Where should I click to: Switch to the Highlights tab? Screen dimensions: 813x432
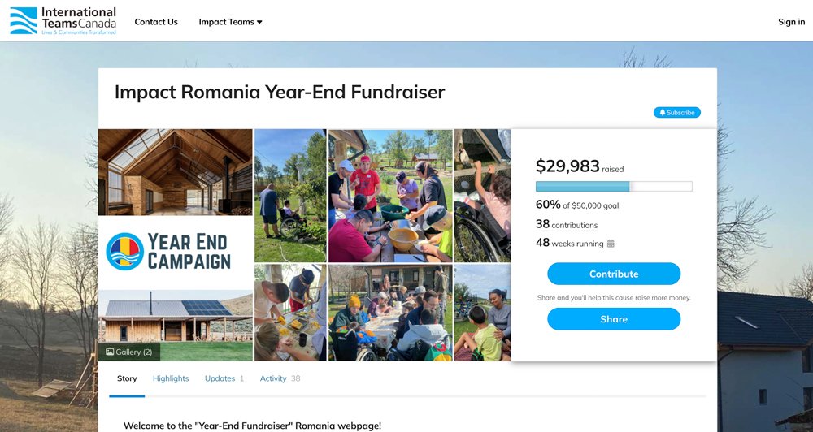pyautogui.click(x=171, y=378)
